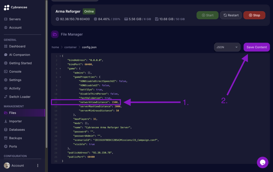Click the battlEye true value
Viewport: 273px width, 172px height.
(99, 90)
